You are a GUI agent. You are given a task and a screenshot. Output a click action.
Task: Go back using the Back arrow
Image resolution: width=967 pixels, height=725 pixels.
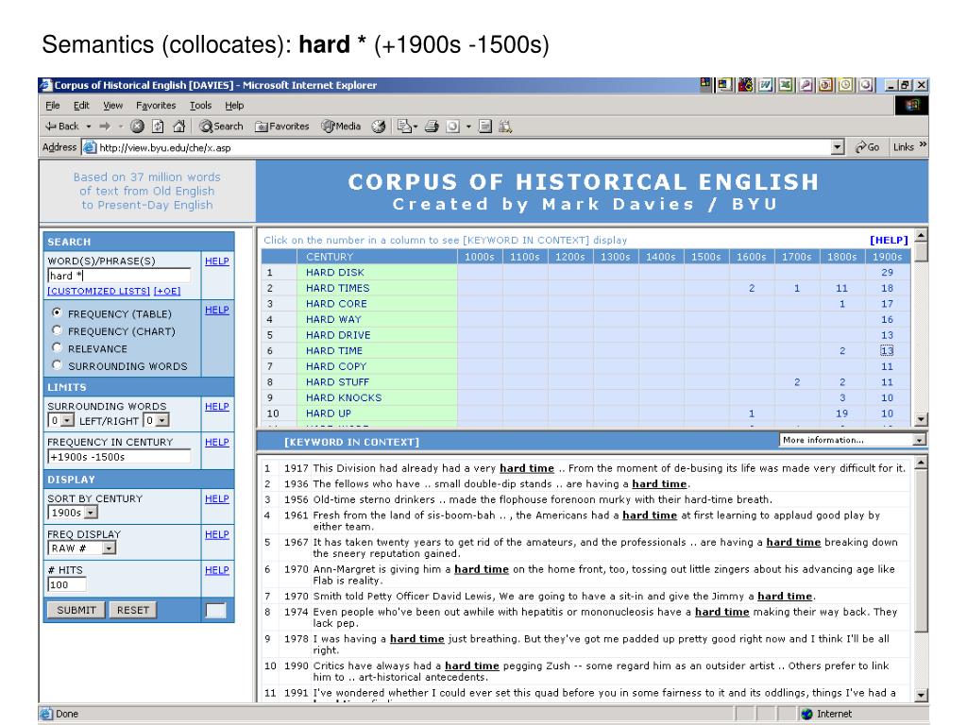coord(61,126)
